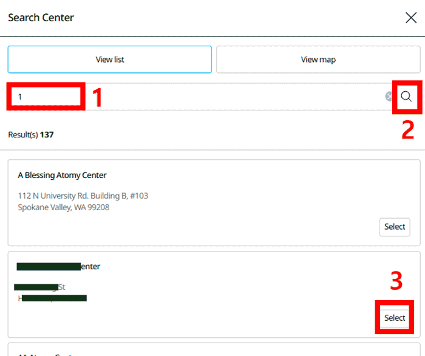Switch to the View map tab
This screenshot has width=425, height=356.
click(x=318, y=60)
